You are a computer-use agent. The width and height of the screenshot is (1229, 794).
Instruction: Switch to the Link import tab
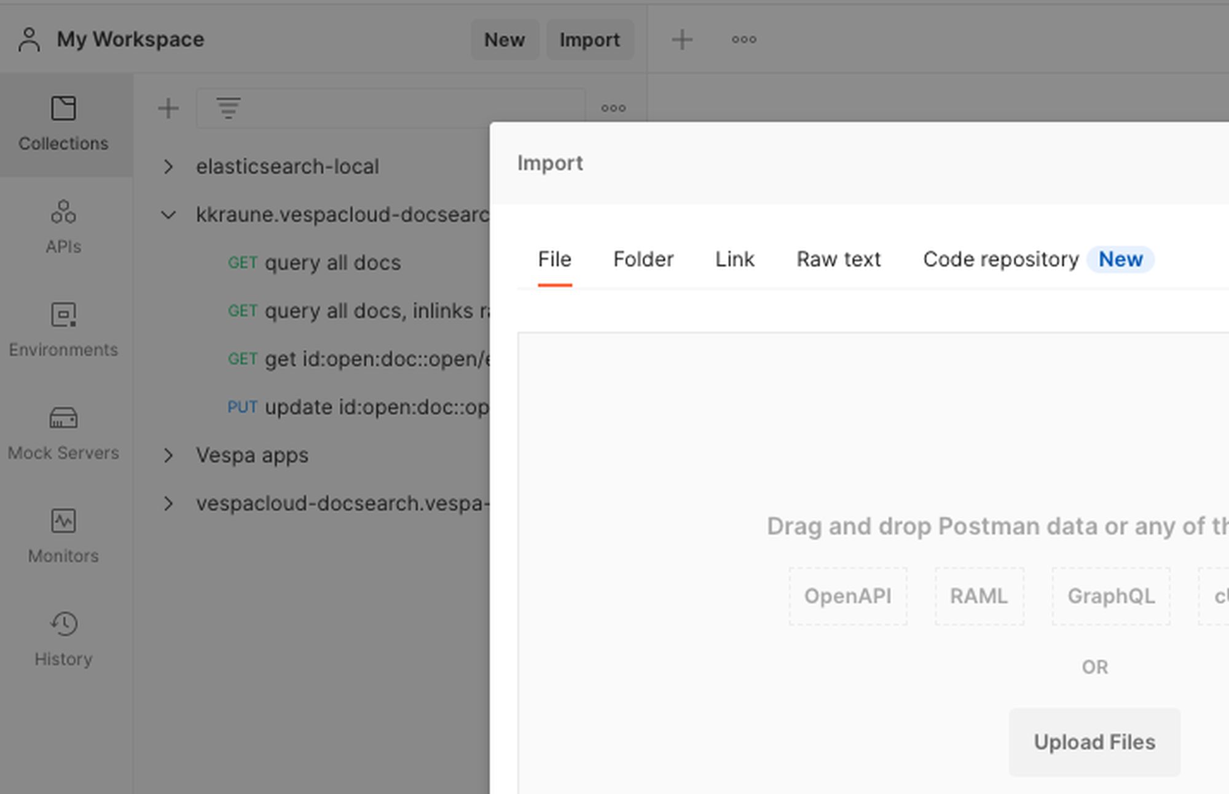coord(734,259)
